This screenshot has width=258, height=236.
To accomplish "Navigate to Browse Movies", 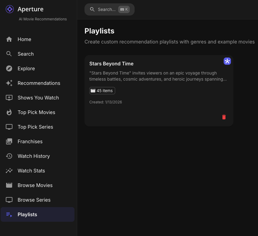I will coord(35,185).
